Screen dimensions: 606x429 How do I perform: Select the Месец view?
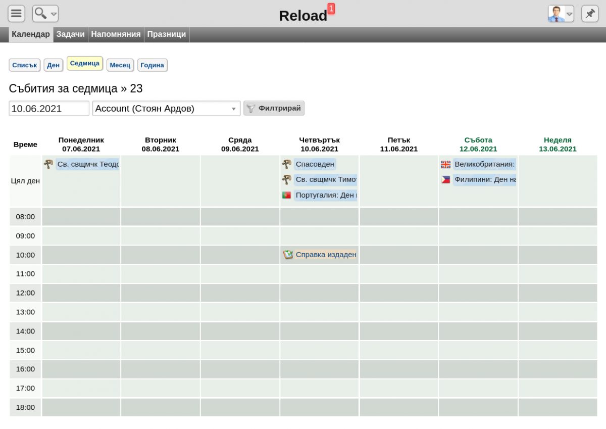point(120,65)
